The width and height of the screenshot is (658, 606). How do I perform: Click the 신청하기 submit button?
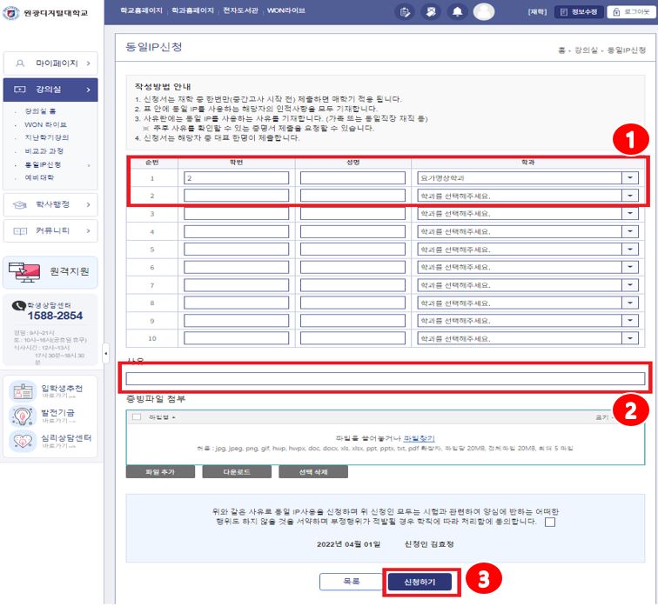[x=420, y=582]
